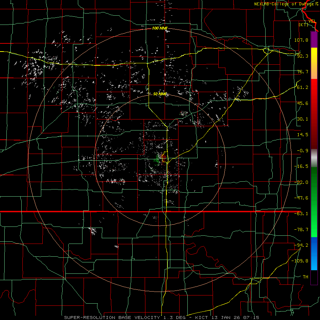Click the -63.1 legend value
Image resolution: width=320 pixels, height=320 pixels.
301,214
